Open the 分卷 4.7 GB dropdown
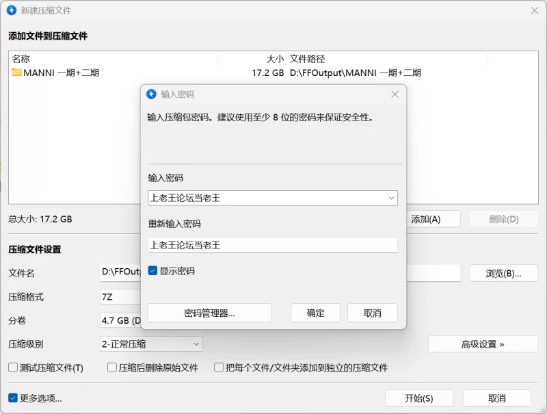 (x=120, y=320)
